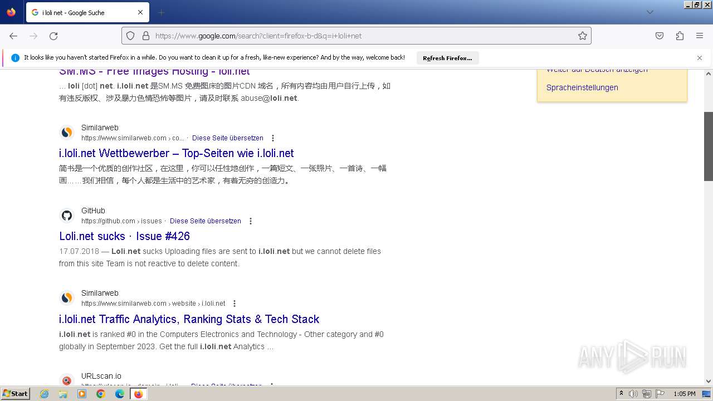Open the Firefox View icon in tab bar
The width and height of the screenshot is (713, 401).
[x=11, y=12]
